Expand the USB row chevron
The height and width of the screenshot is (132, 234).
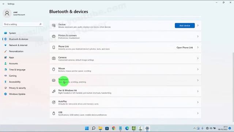[x=198, y=113]
